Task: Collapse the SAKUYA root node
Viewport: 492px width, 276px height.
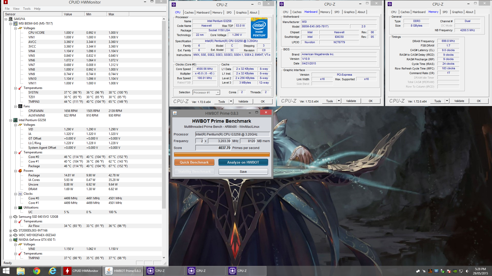Action: coord(6,19)
